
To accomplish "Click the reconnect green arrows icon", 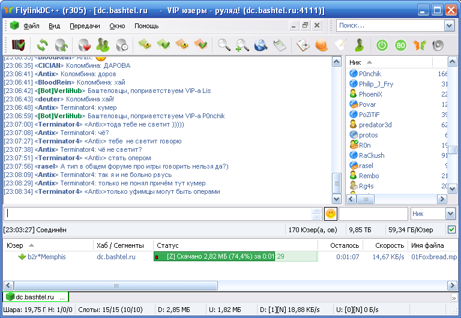I will (x=43, y=45).
